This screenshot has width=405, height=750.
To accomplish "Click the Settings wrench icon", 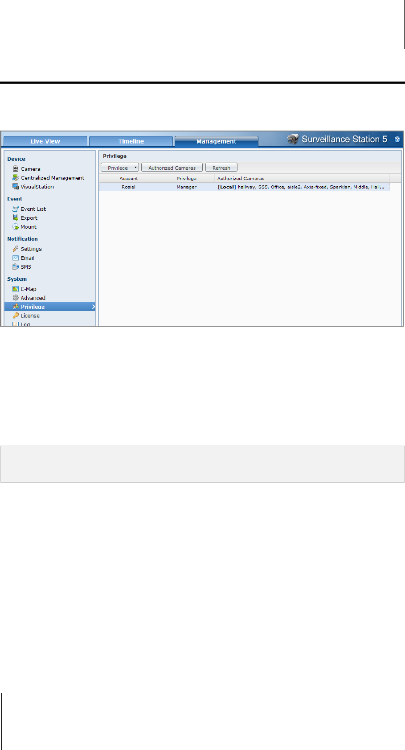I will (16, 249).
